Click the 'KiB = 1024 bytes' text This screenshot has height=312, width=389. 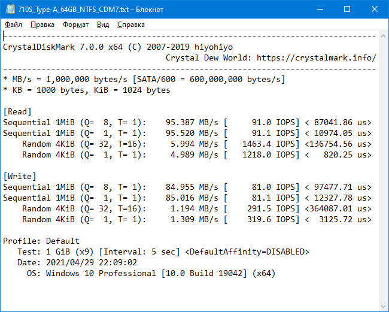(x=132, y=90)
